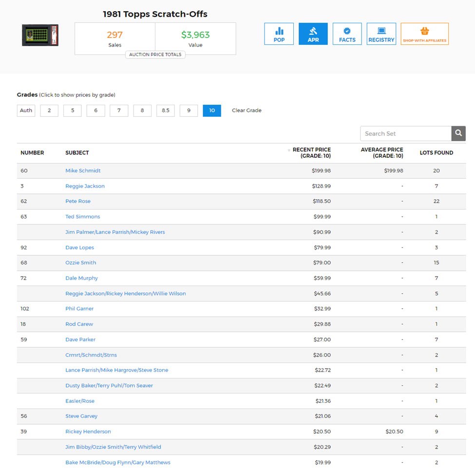The height and width of the screenshot is (470, 475).
Task: Open Steve Garvey card link
Action: point(81,416)
